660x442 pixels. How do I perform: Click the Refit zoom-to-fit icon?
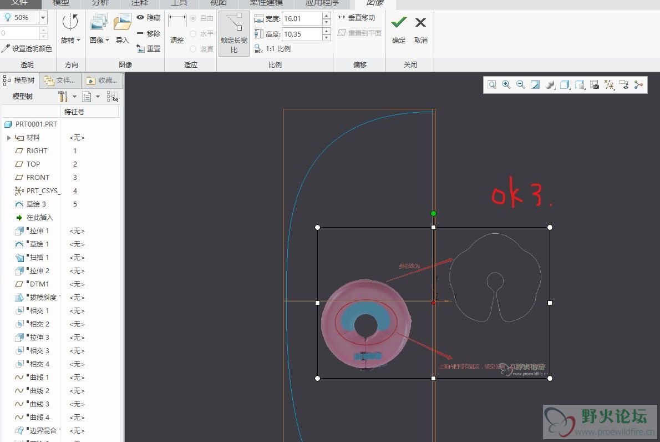(x=491, y=85)
